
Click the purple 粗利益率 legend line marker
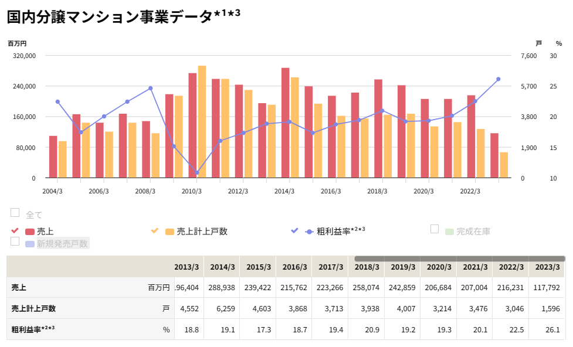pos(310,232)
